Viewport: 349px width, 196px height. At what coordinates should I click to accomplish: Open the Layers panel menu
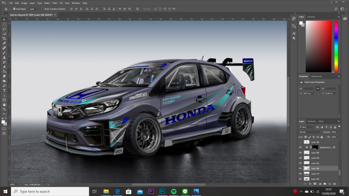[339, 122]
